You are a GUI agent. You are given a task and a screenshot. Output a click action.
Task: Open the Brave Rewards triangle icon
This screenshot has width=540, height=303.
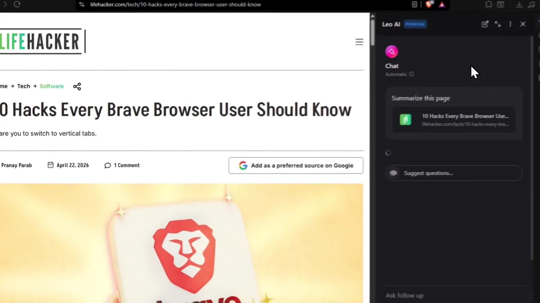point(442,4)
